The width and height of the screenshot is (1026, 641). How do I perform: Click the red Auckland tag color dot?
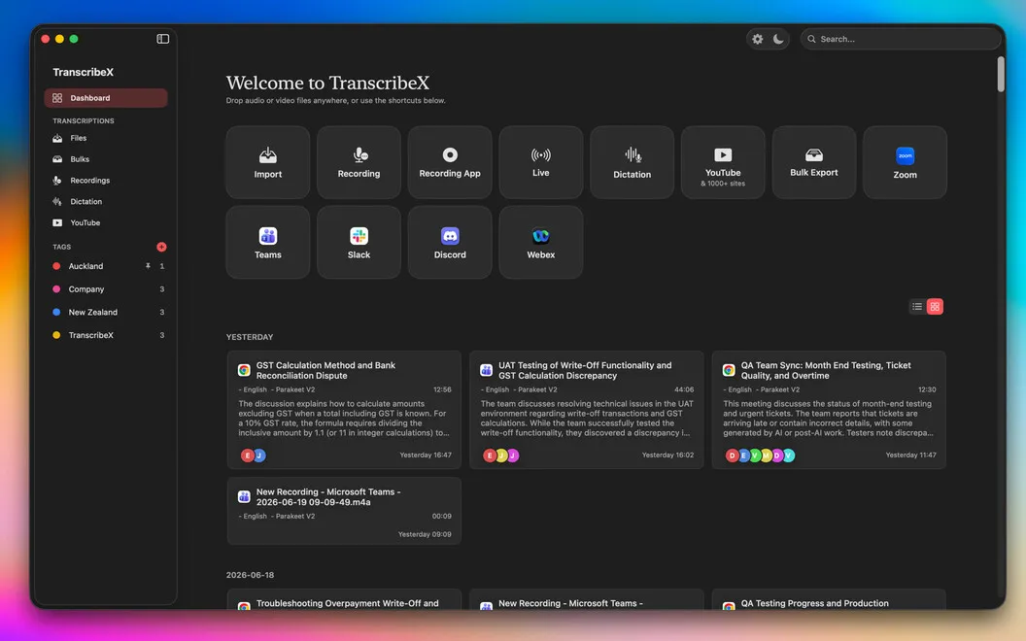[x=56, y=266]
